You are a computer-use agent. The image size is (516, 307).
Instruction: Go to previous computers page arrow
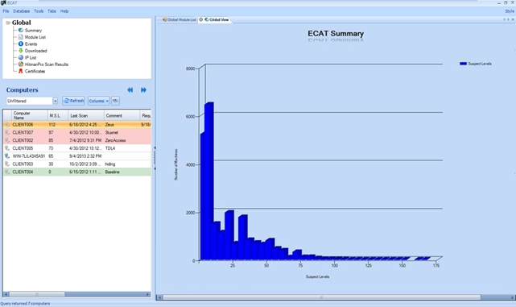tap(130, 90)
